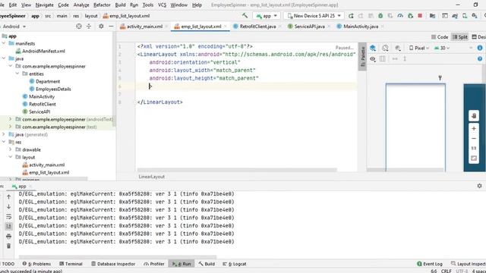The width and height of the screenshot is (486, 273).
Task: Click the Select Design Surface layers icon
Action: [373, 48]
